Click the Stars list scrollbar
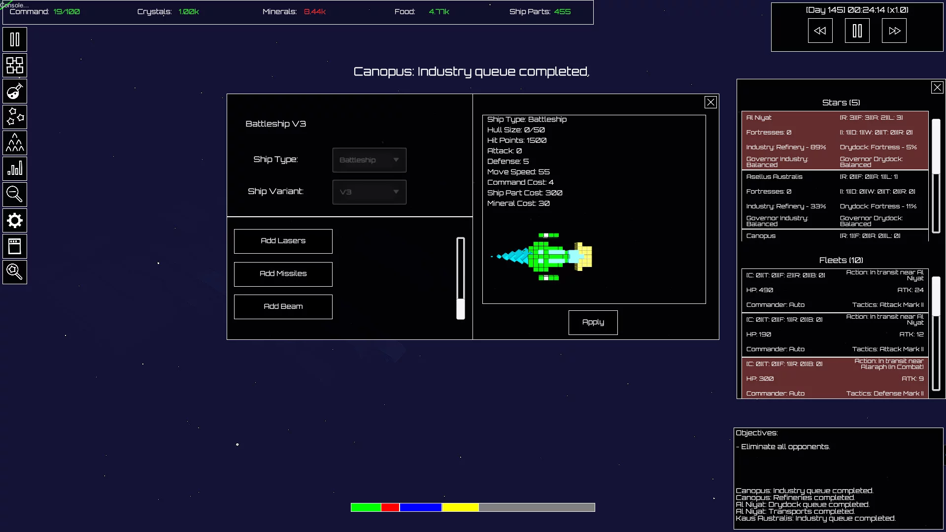 936,176
